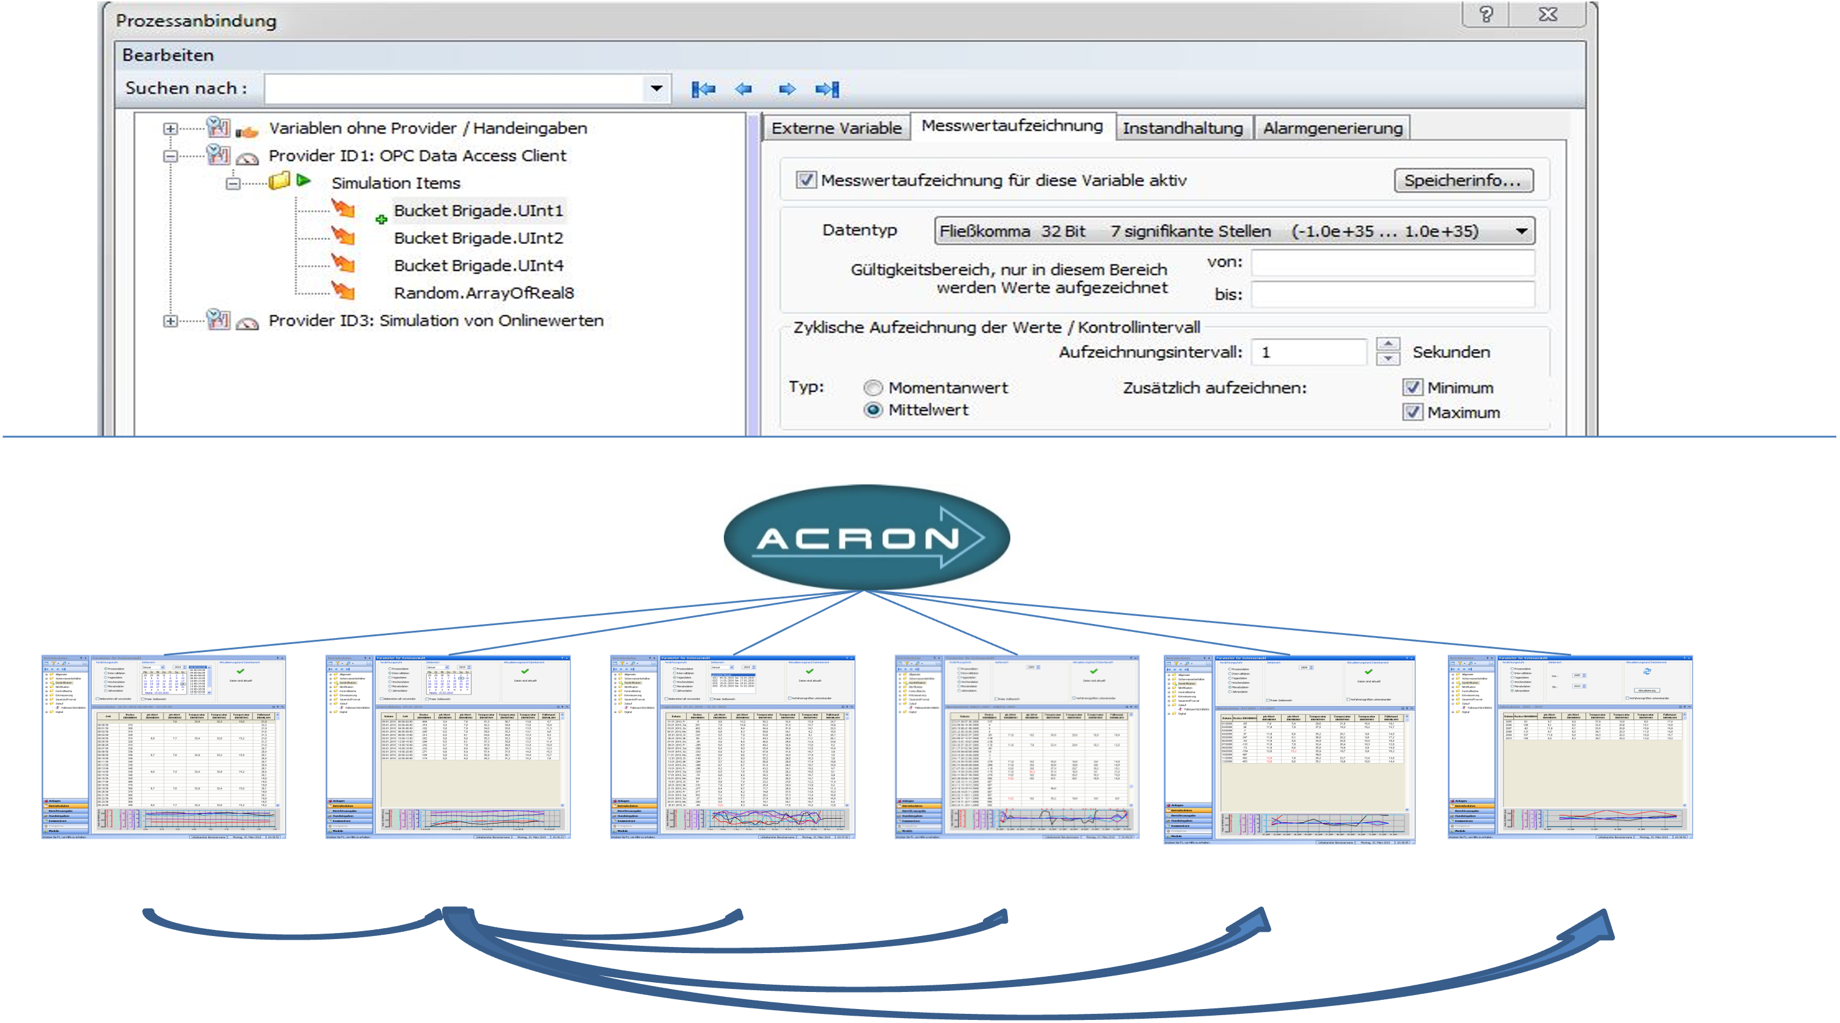Open second report screenshot thumbnail from left

click(x=448, y=746)
